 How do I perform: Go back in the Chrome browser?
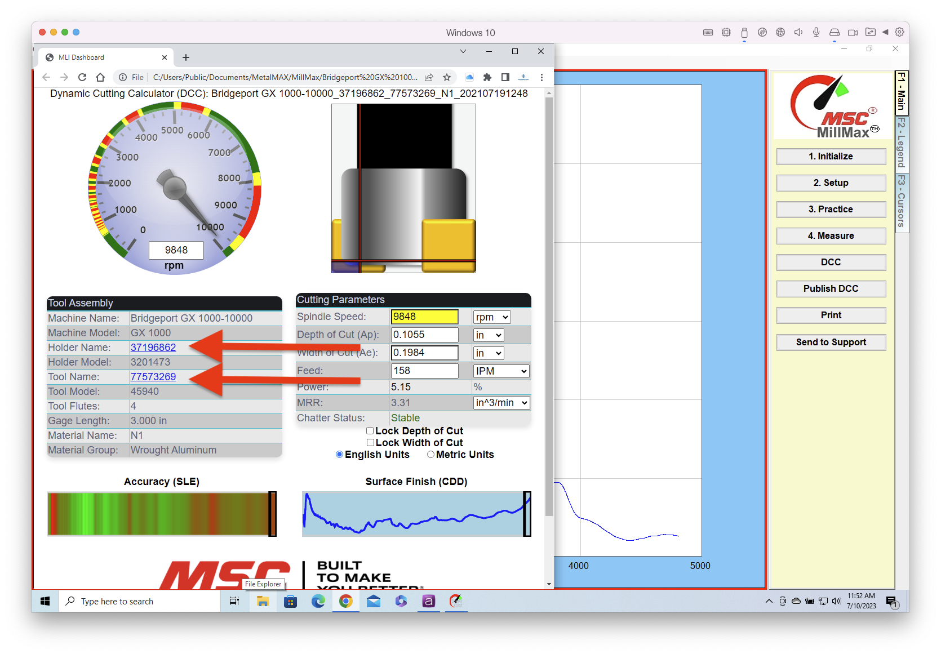click(x=46, y=77)
